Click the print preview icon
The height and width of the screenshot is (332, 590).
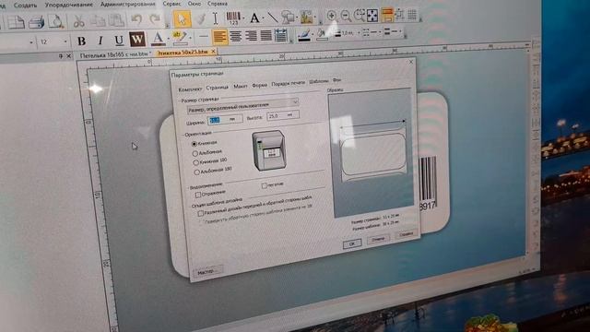click(55, 22)
